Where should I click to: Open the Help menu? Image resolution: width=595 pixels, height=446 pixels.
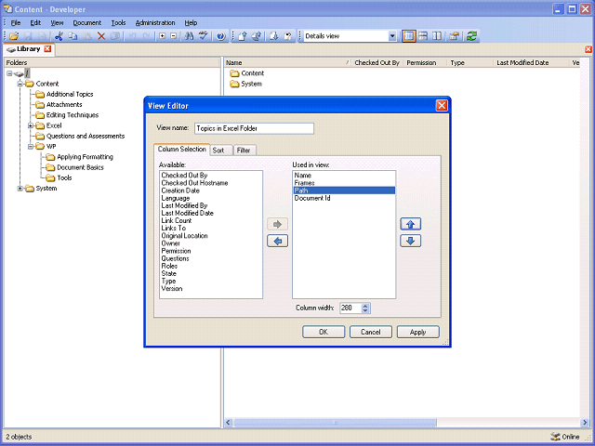191,22
